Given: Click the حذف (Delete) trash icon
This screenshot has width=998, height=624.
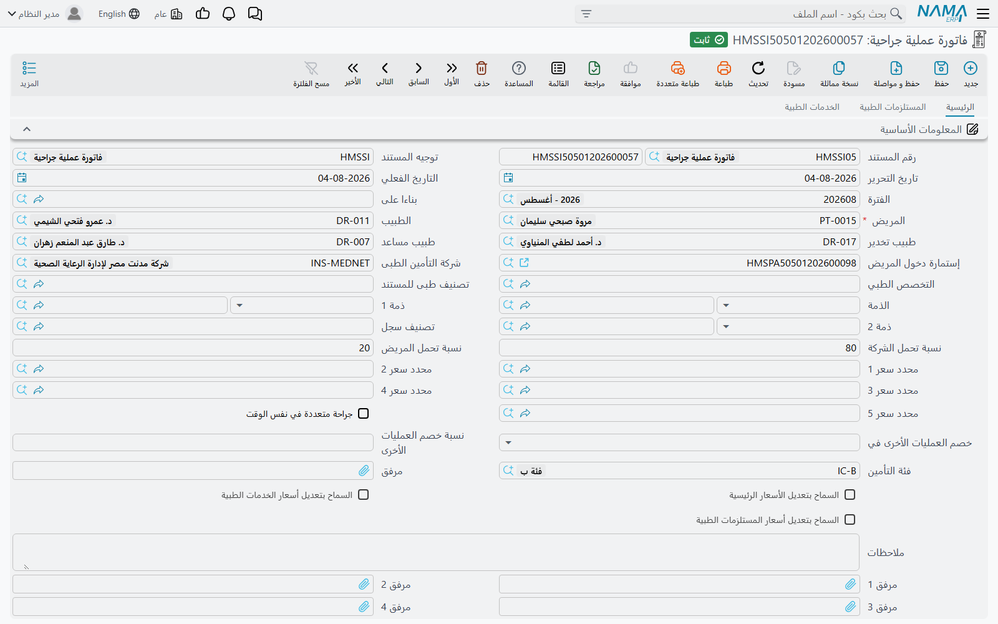Looking at the screenshot, I should [482, 68].
